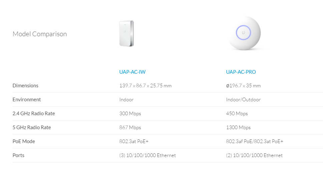The width and height of the screenshot is (329, 172).
Task: Click the 139.7 x 86.7 x 25.75 mm value
Action: click(x=145, y=86)
